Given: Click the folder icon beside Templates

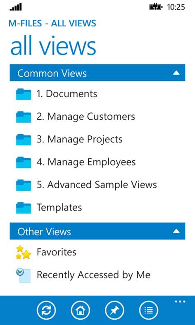Looking at the screenshot, I should click(x=24, y=208).
